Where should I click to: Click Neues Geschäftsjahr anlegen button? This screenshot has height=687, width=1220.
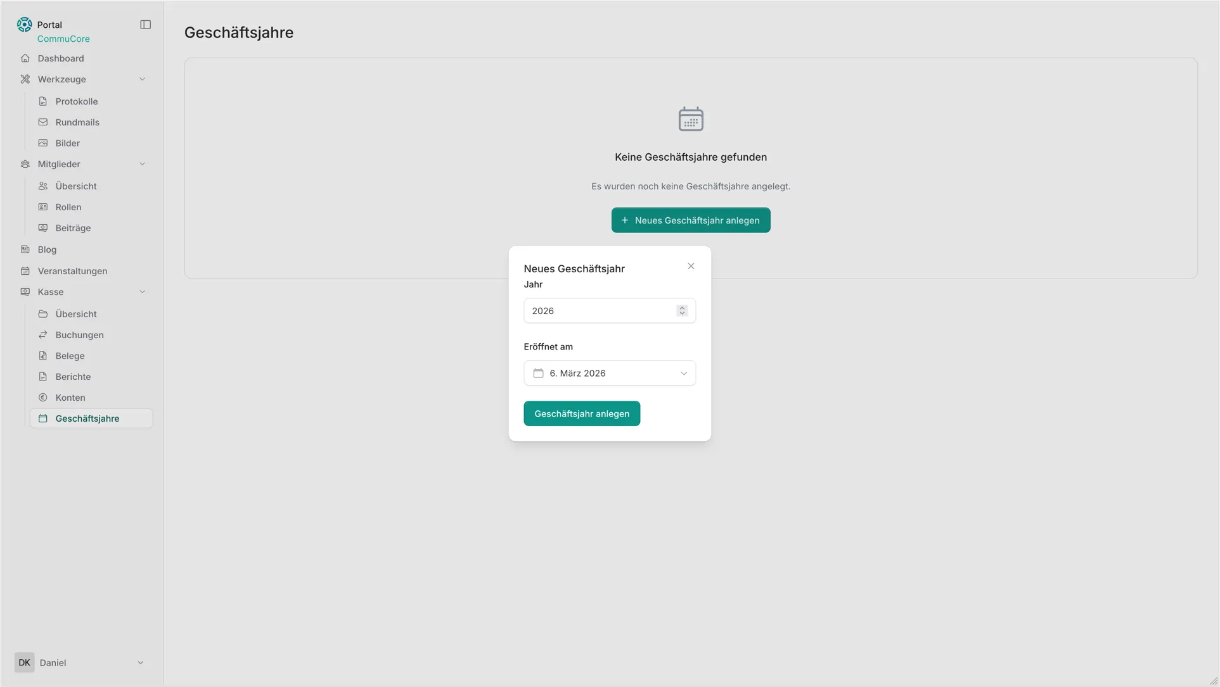(690, 220)
